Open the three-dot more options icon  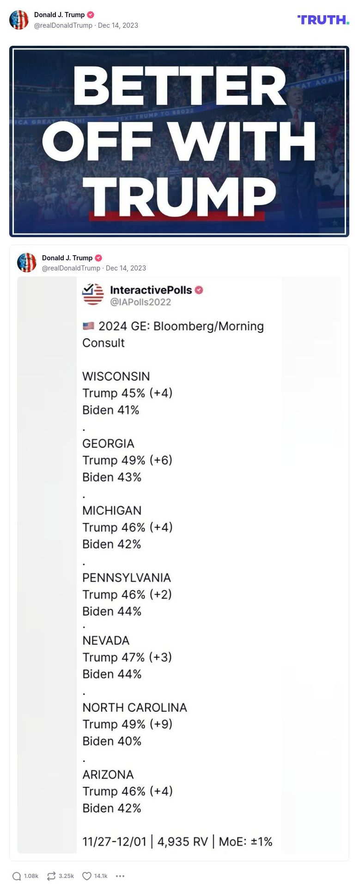[120, 876]
